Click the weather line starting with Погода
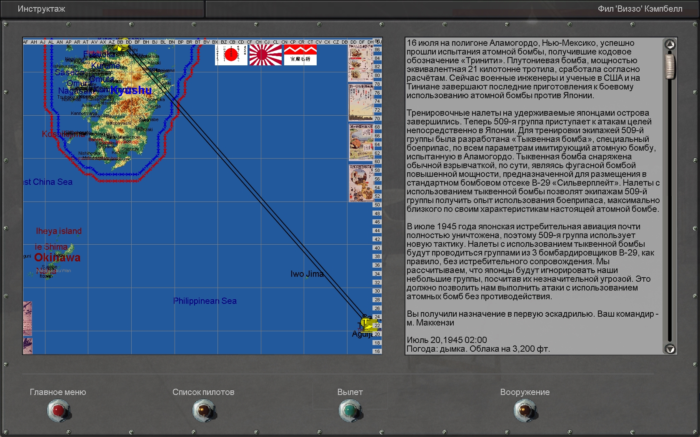This screenshot has width=700, height=437. tap(478, 349)
